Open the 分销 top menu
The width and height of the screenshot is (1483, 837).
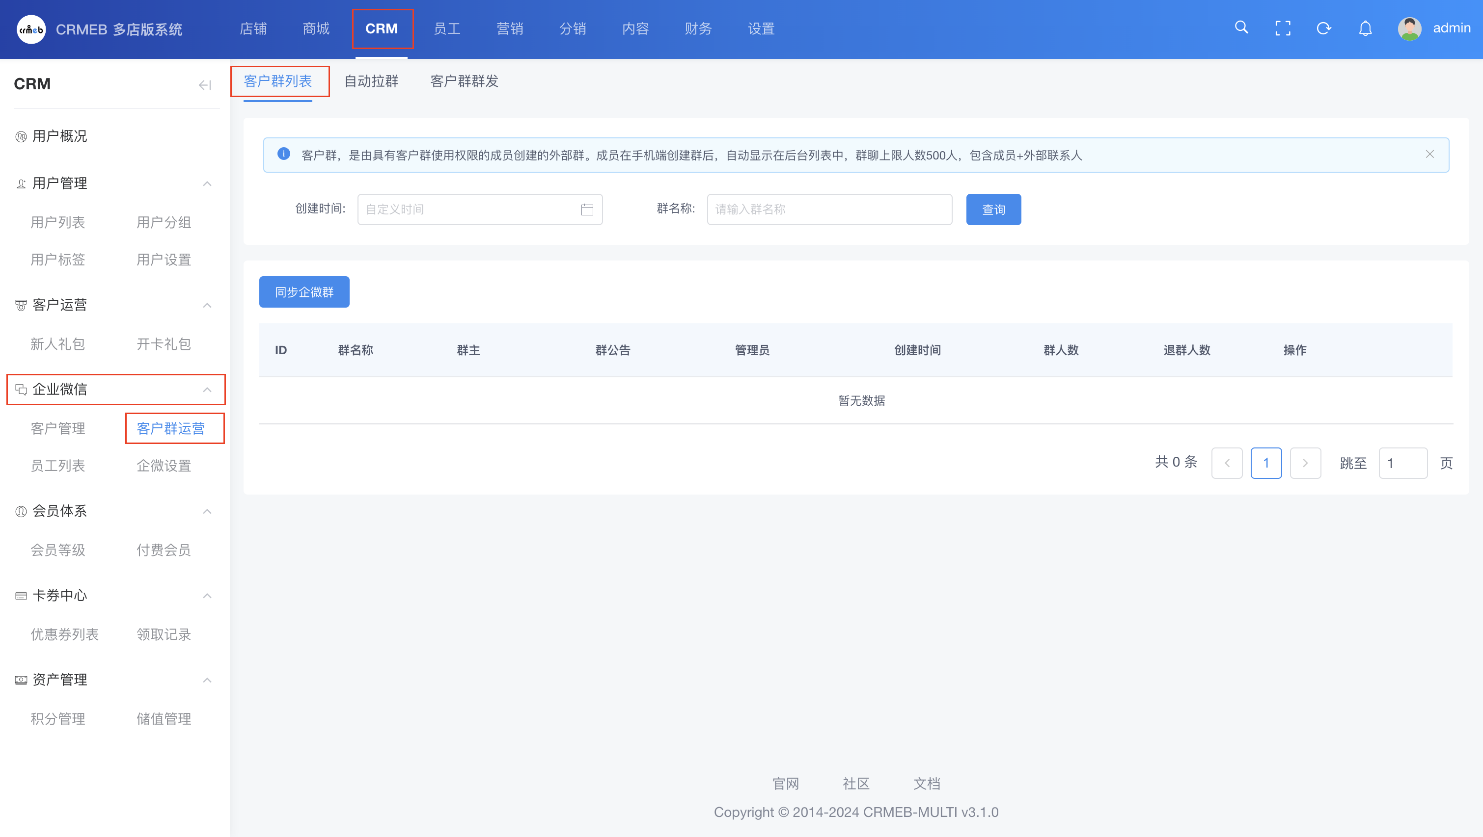tap(573, 29)
